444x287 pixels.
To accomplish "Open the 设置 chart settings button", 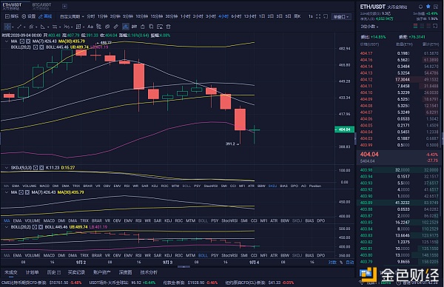I will pos(29,16).
